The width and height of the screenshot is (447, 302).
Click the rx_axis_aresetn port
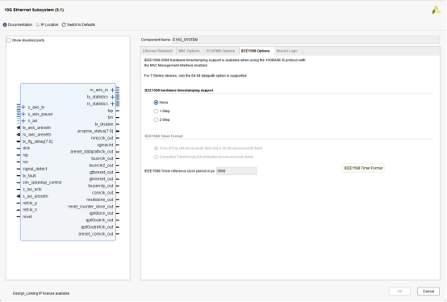tap(37, 135)
